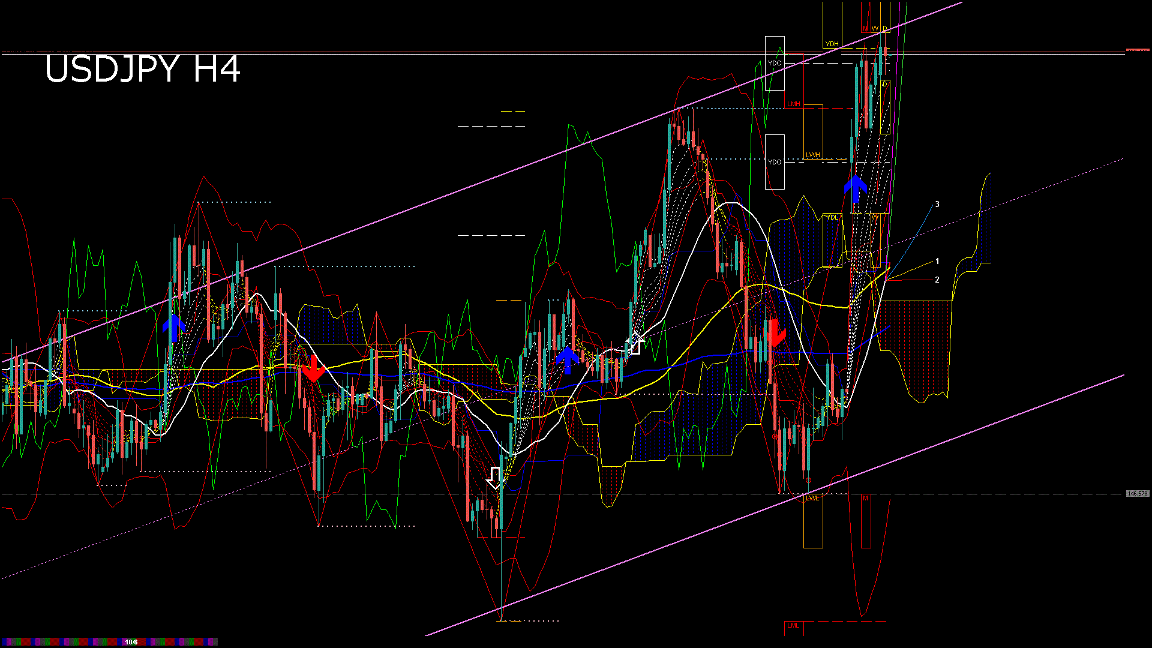Click the yellow YDH level label
The image size is (1152, 648).
click(832, 44)
